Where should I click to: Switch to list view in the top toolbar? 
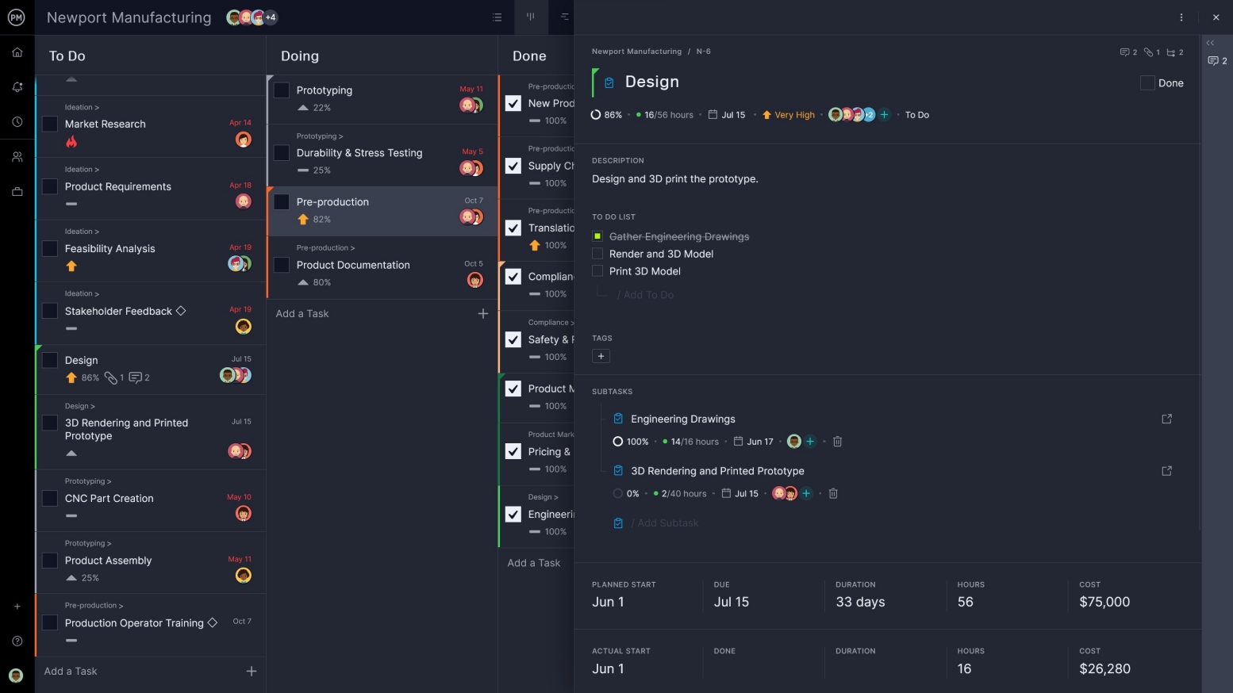click(497, 17)
